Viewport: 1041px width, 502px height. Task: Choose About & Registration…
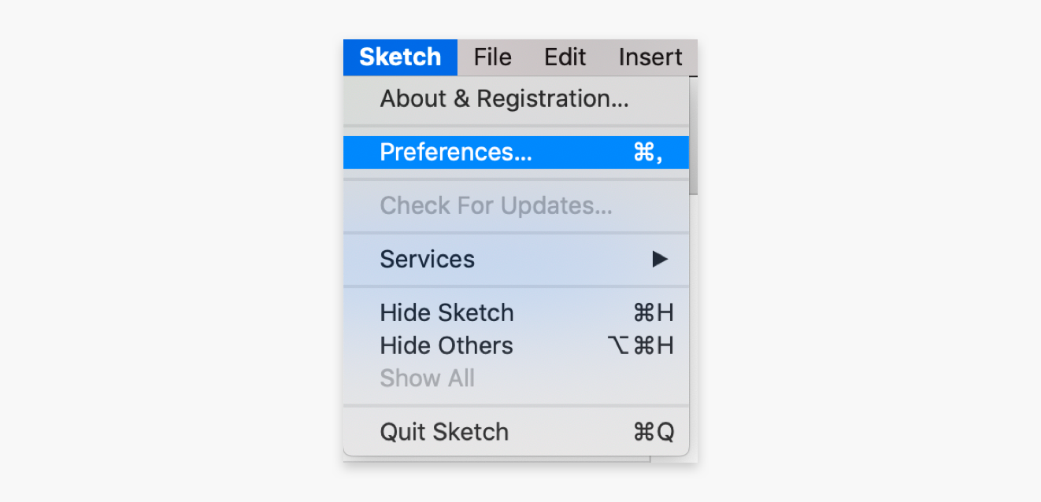click(504, 99)
